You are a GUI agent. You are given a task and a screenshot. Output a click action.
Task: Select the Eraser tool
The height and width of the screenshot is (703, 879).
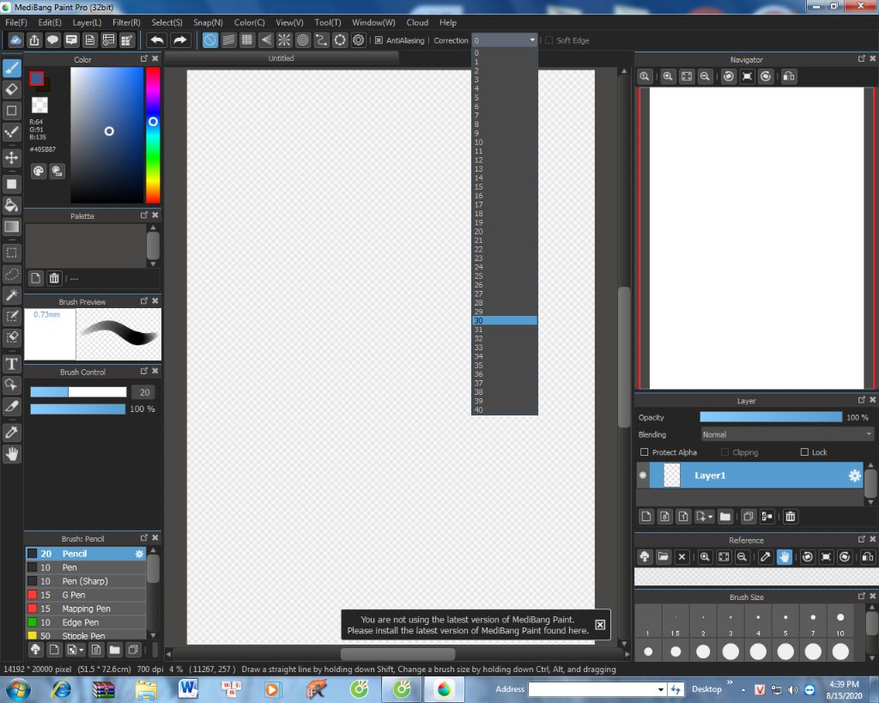[12, 89]
